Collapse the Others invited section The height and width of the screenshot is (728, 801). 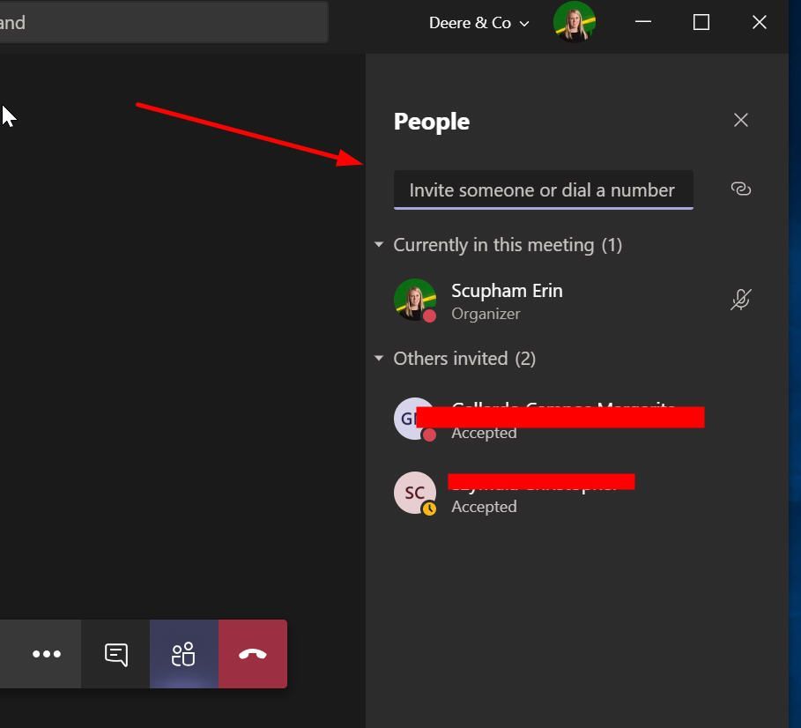(379, 358)
